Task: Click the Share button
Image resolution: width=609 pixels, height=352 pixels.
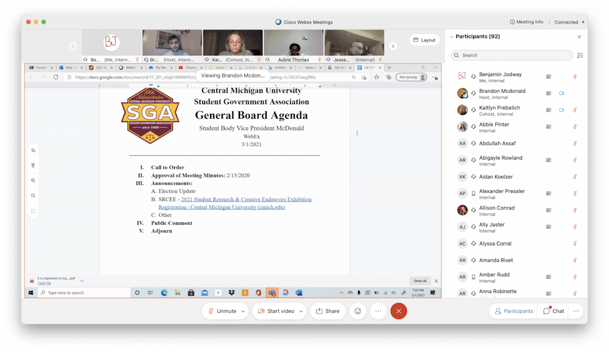Action: coord(328,311)
